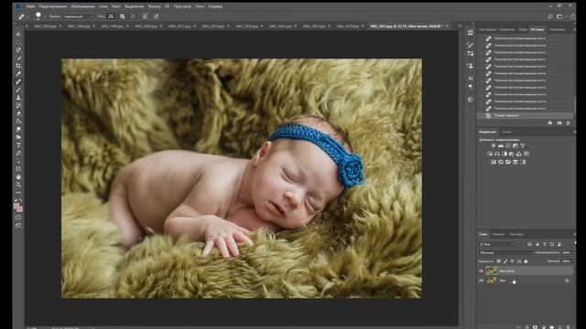
Task: Select the Horizontal Type tool
Action: click(x=18, y=145)
